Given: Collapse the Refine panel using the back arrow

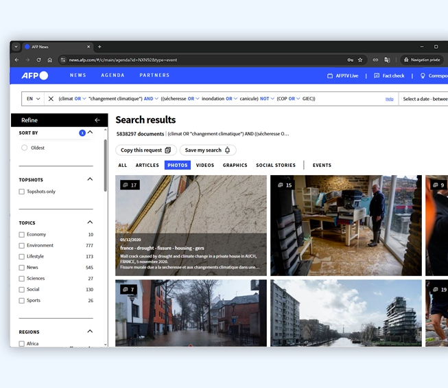Looking at the screenshot, I should click(x=97, y=120).
